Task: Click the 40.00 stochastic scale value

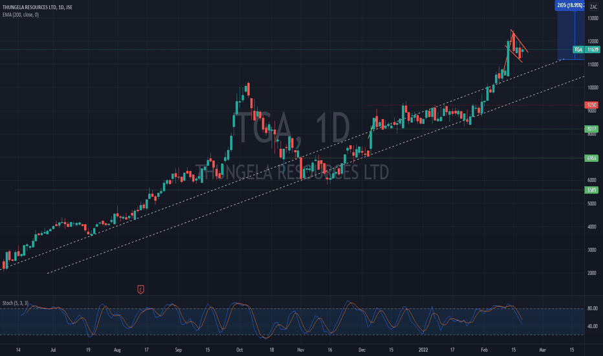Action: point(592,326)
